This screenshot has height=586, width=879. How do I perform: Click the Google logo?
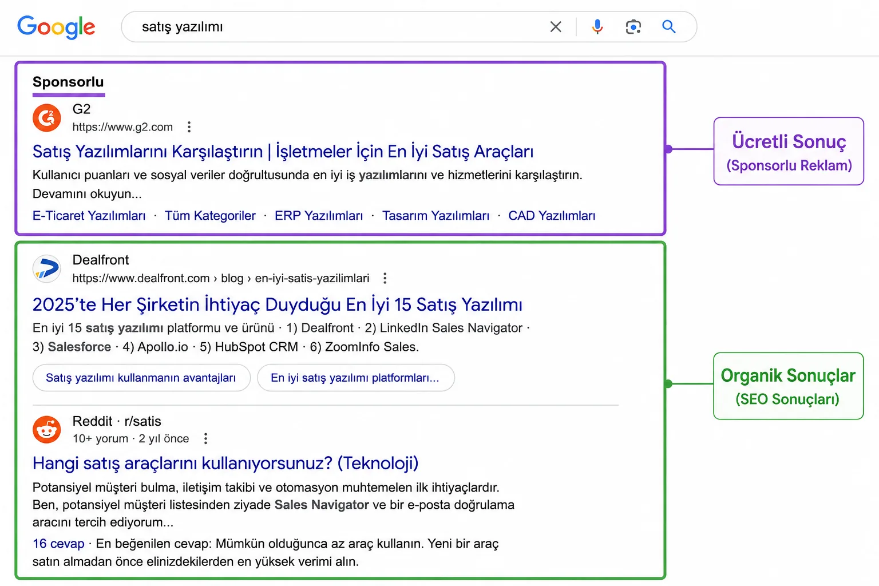[x=56, y=27]
